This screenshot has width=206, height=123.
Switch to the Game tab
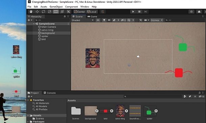coord(92,17)
